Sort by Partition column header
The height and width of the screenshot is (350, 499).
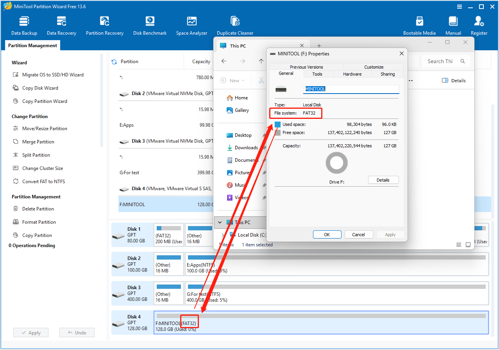129,62
